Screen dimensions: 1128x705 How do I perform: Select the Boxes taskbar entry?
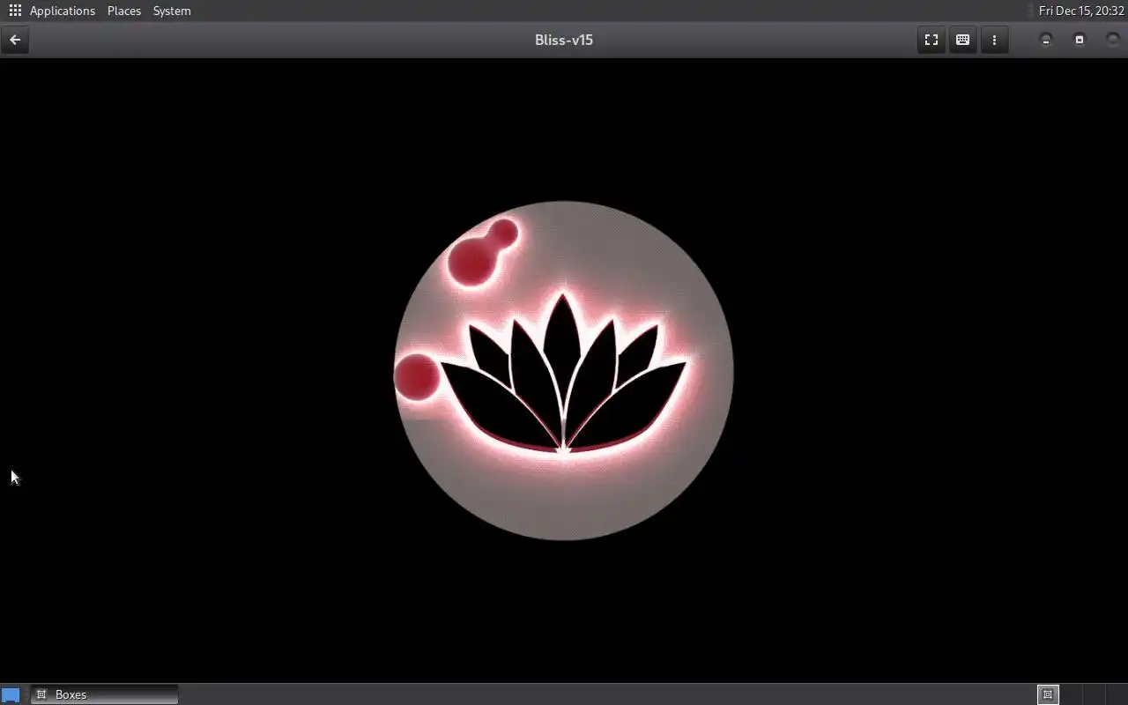tap(104, 694)
